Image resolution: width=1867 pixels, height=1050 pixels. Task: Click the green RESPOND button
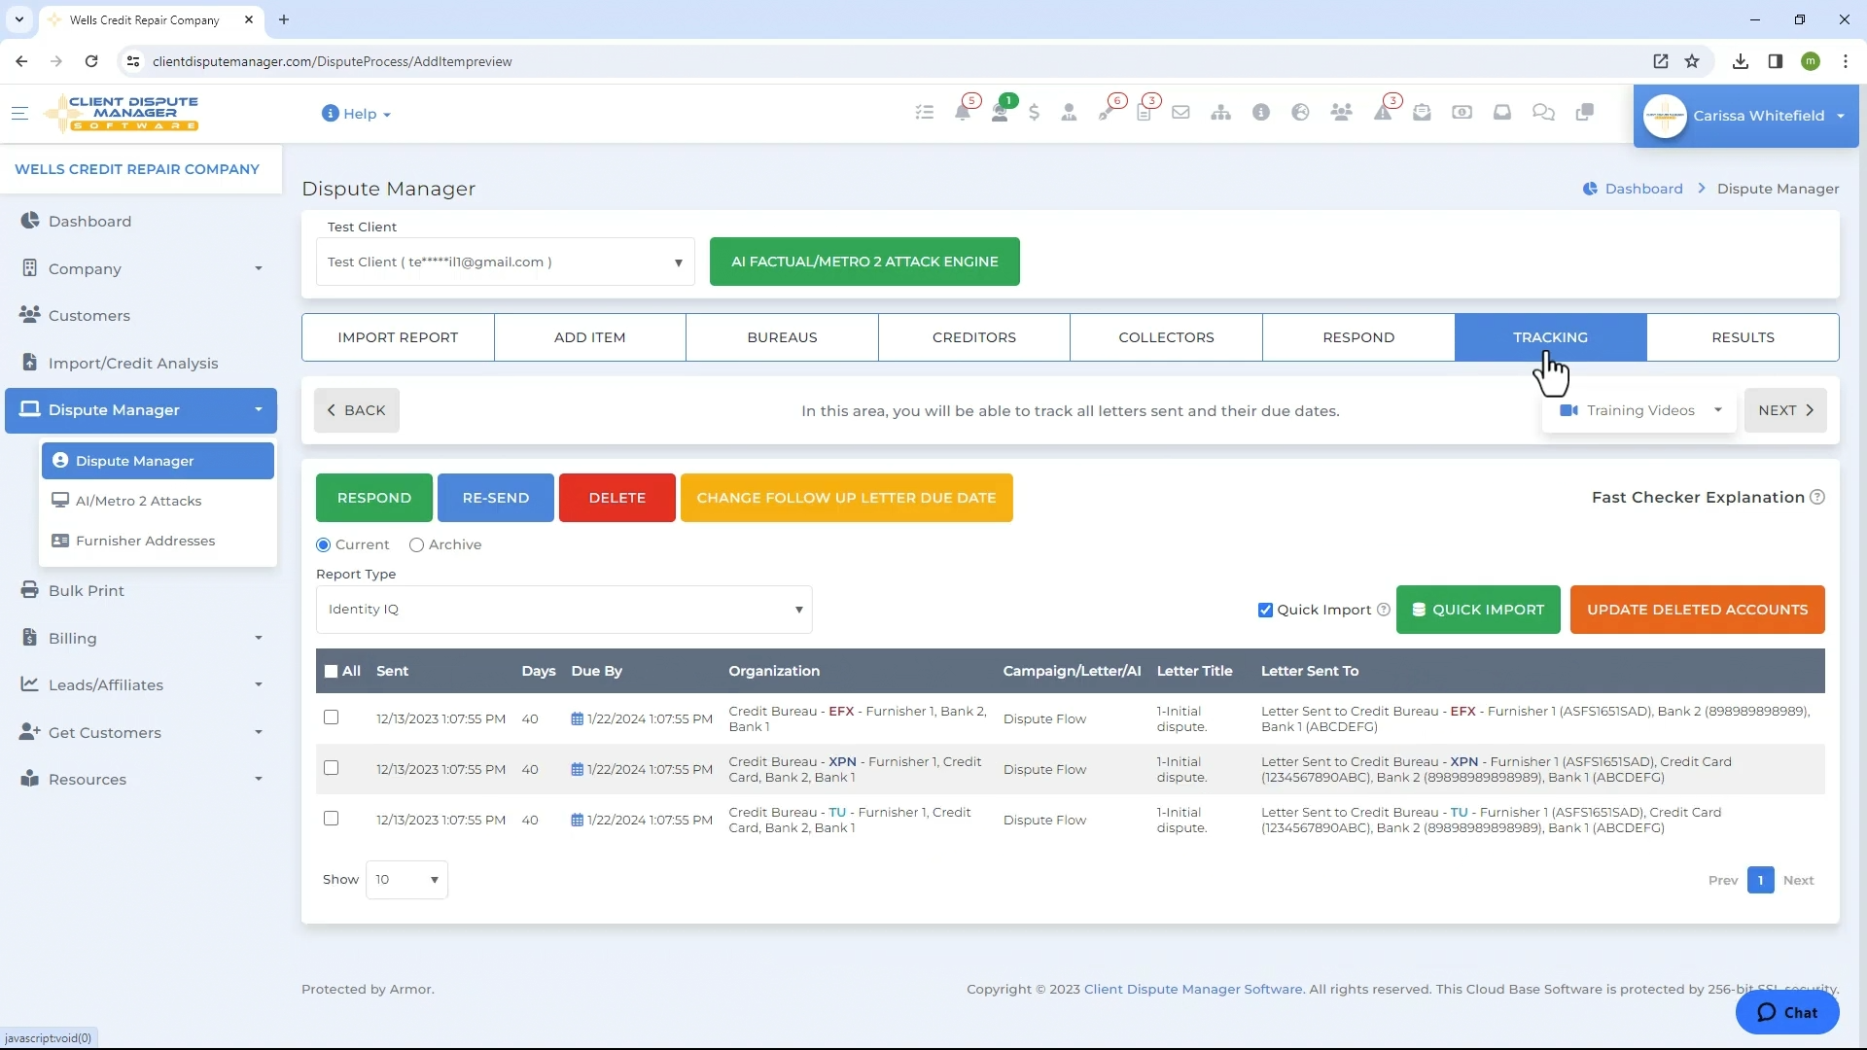374,498
